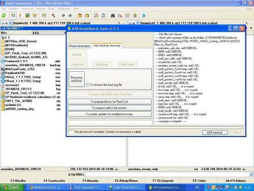This screenshot has width=254, height=191.
Task: Click "To prepare blocks for FlashTool" button
Action: 110,101
